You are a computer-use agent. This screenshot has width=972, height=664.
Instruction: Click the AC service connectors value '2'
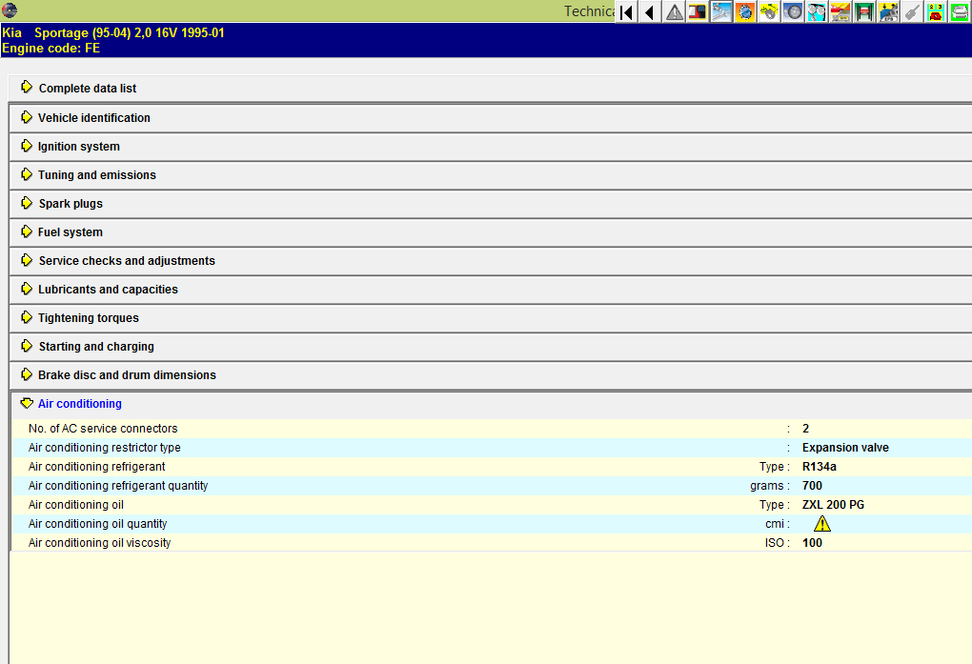pyautogui.click(x=805, y=429)
